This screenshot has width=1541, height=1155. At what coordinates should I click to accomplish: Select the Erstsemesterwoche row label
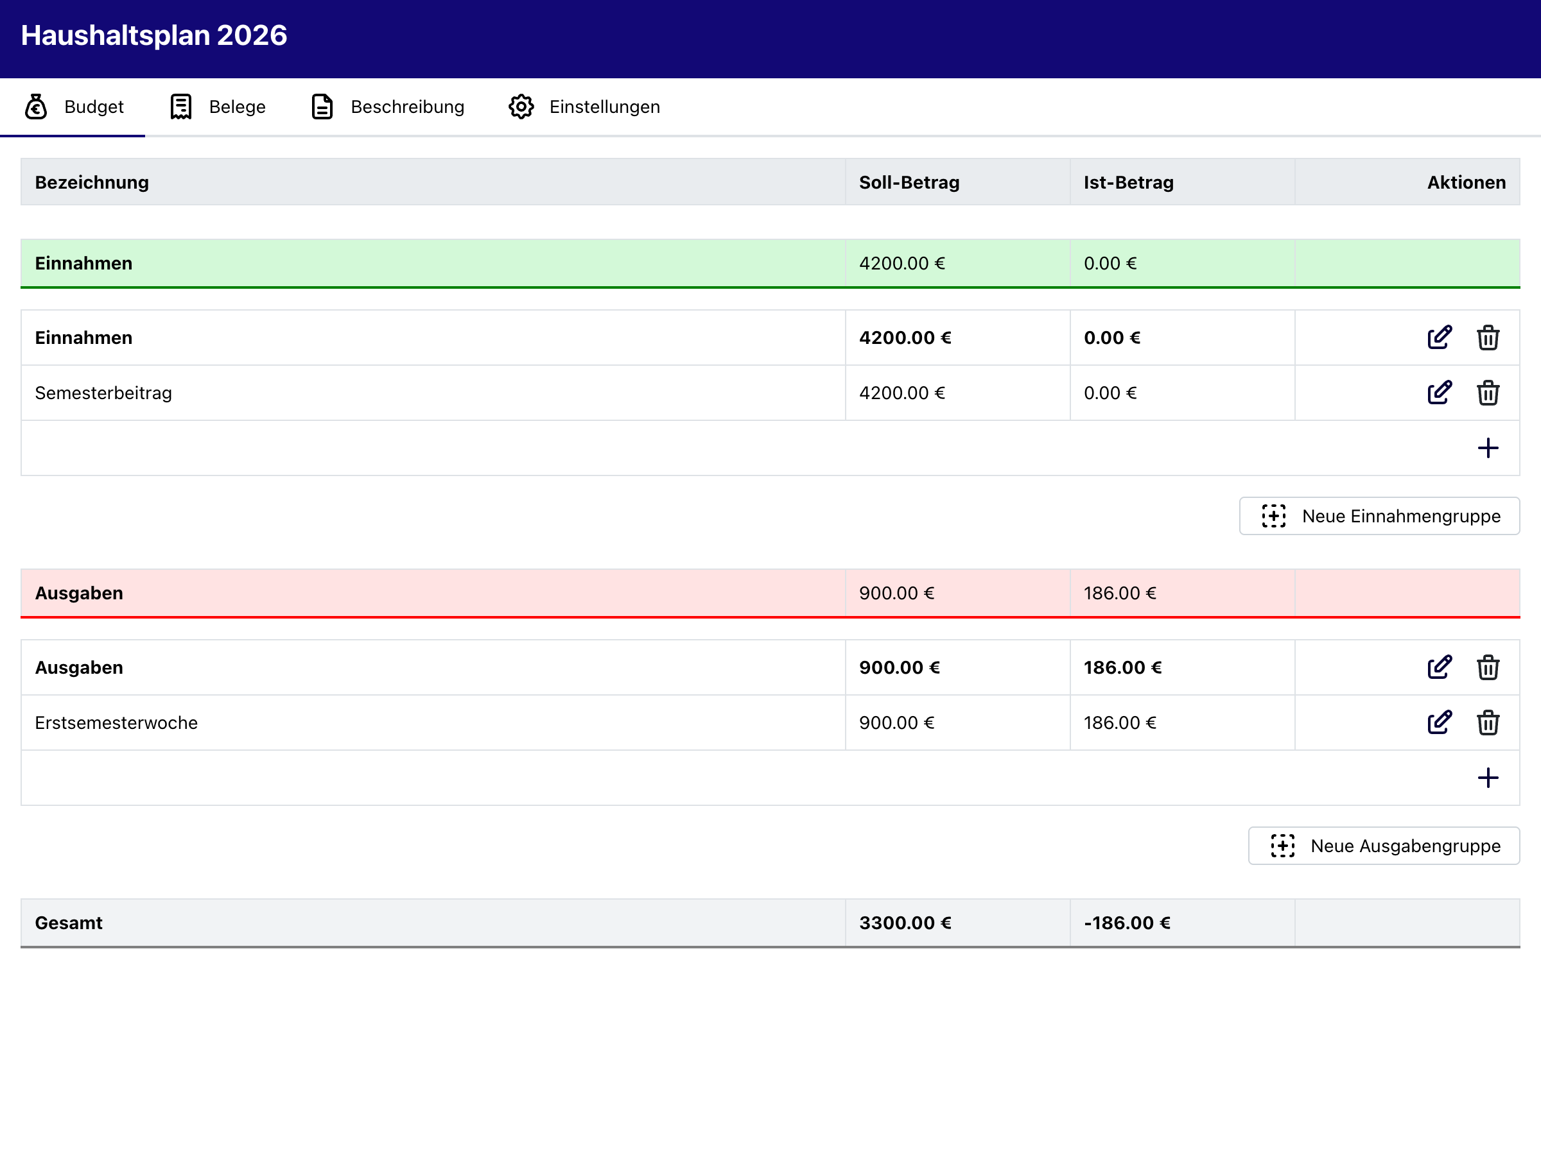coord(116,723)
